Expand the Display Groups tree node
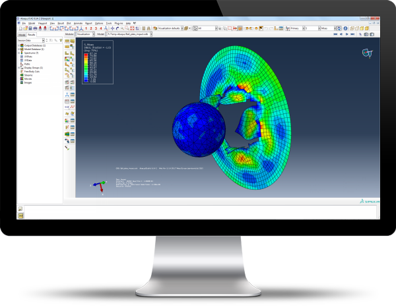The width and height of the screenshot is (396, 307). [x=19, y=68]
